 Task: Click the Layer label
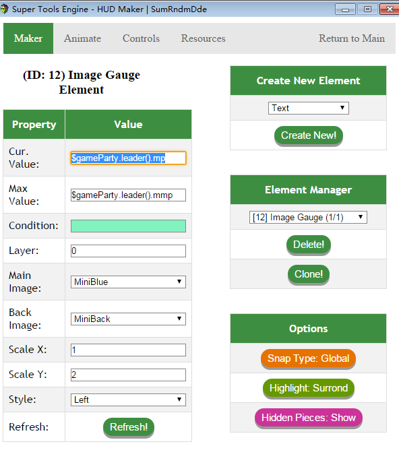pos(24,251)
